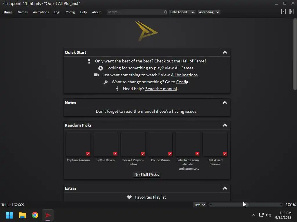Collapse the Random Picks section

[225, 125]
